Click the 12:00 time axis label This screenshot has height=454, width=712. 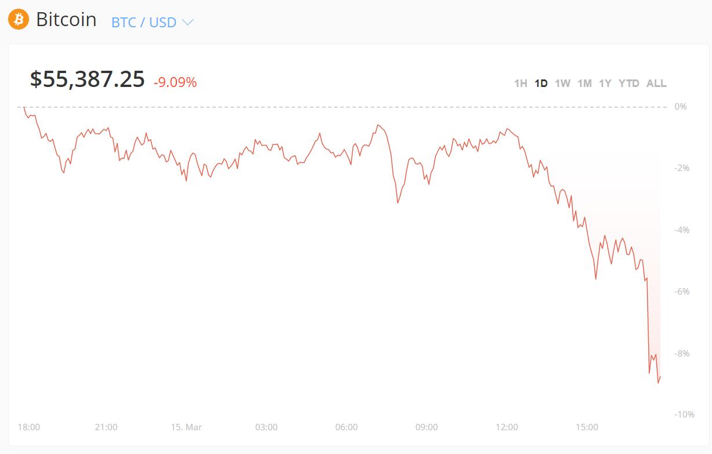[507, 427]
